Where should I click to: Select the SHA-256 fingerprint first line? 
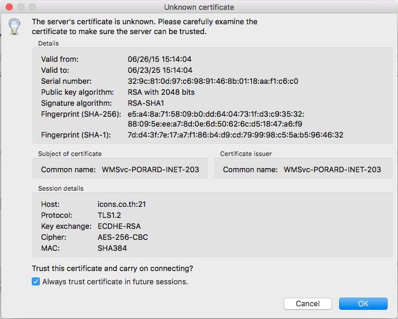[x=215, y=114]
